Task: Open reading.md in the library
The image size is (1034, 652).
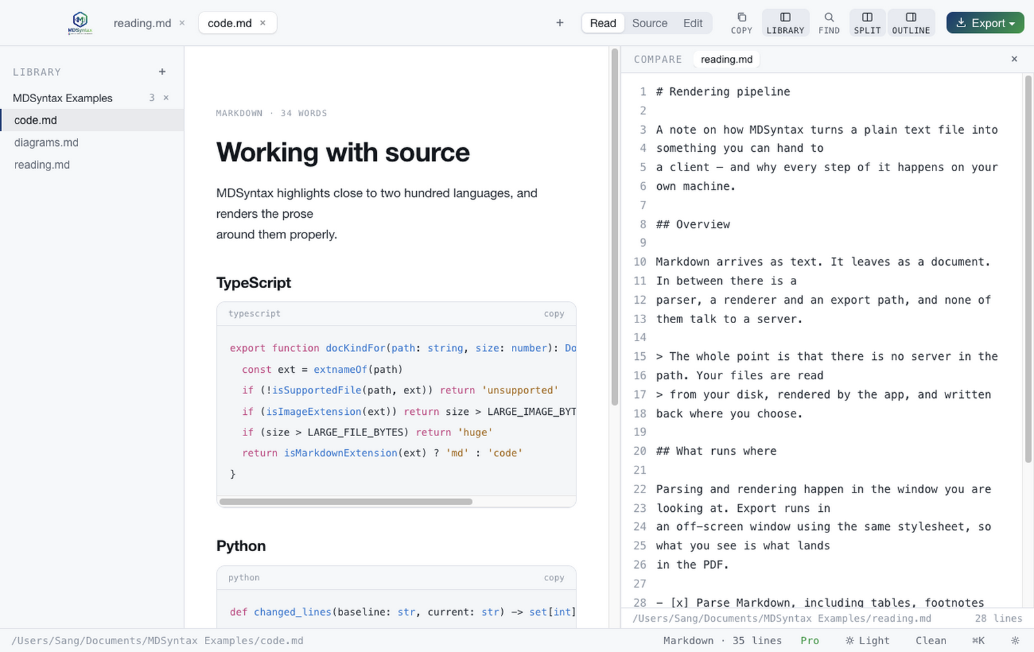Action: tap(92, 165)
